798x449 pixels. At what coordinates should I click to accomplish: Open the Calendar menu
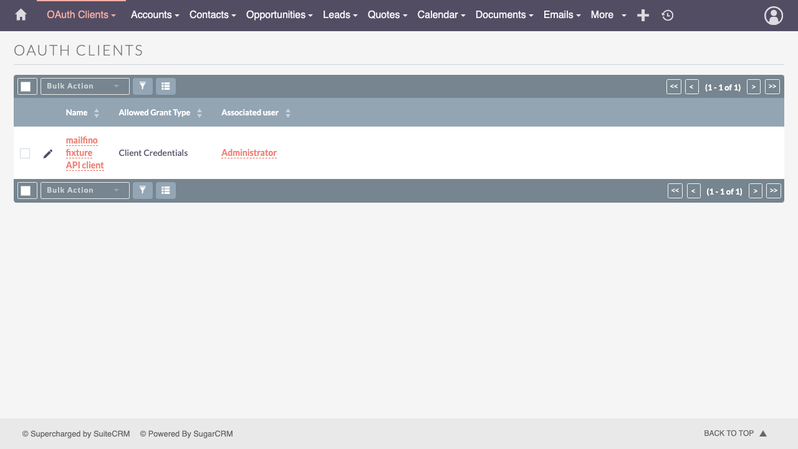(441, 15)
